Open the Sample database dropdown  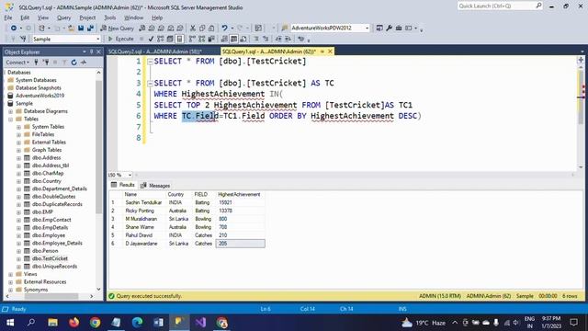[98, 39]
